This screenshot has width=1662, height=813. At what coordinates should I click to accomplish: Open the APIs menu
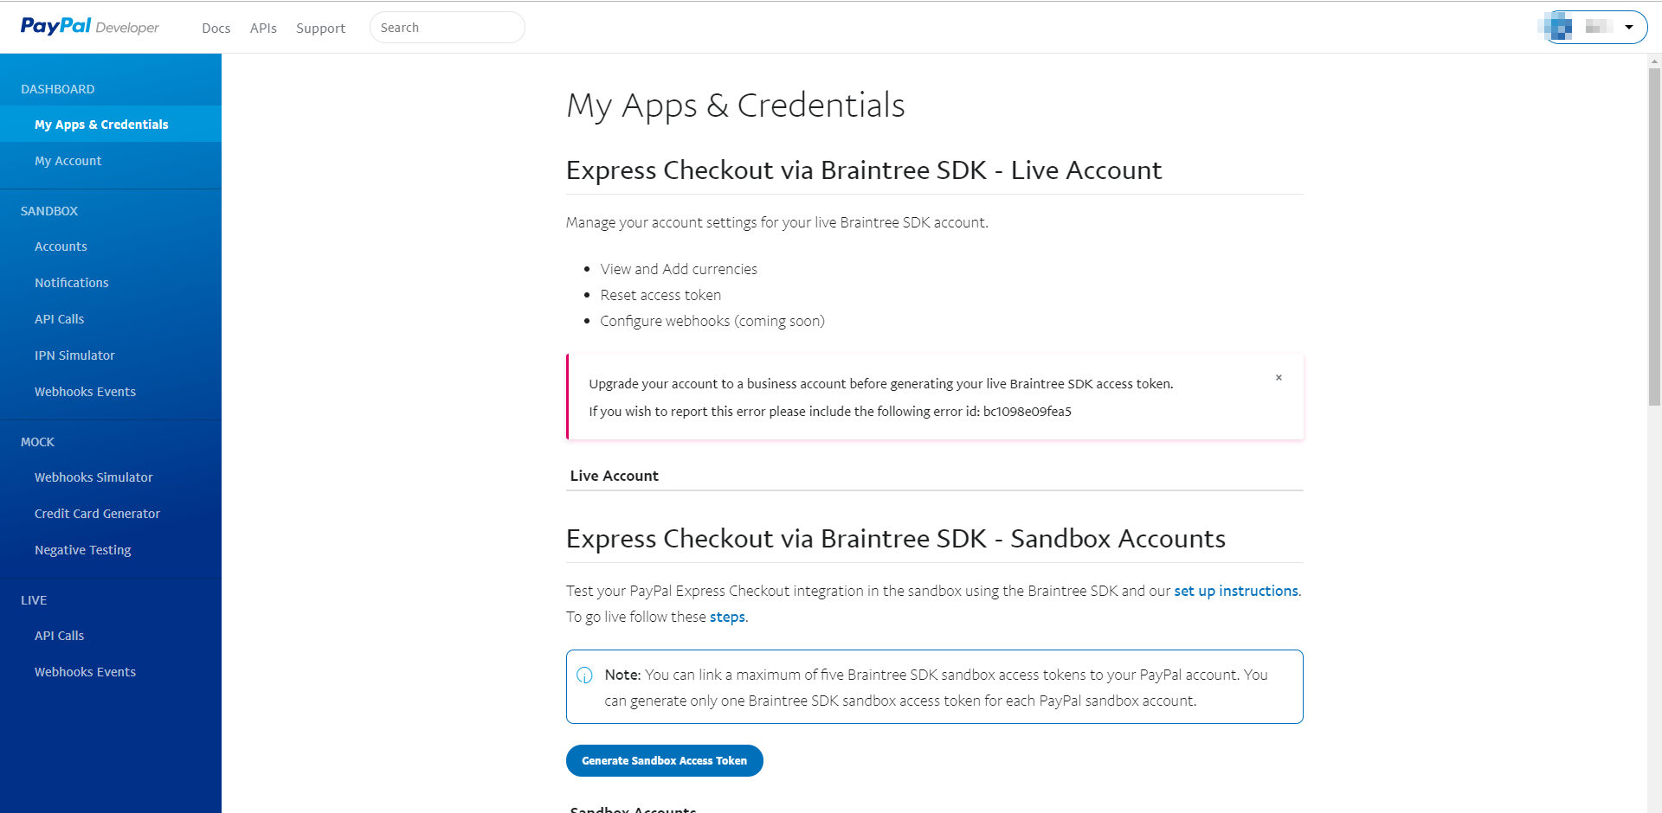pos(263,29)
